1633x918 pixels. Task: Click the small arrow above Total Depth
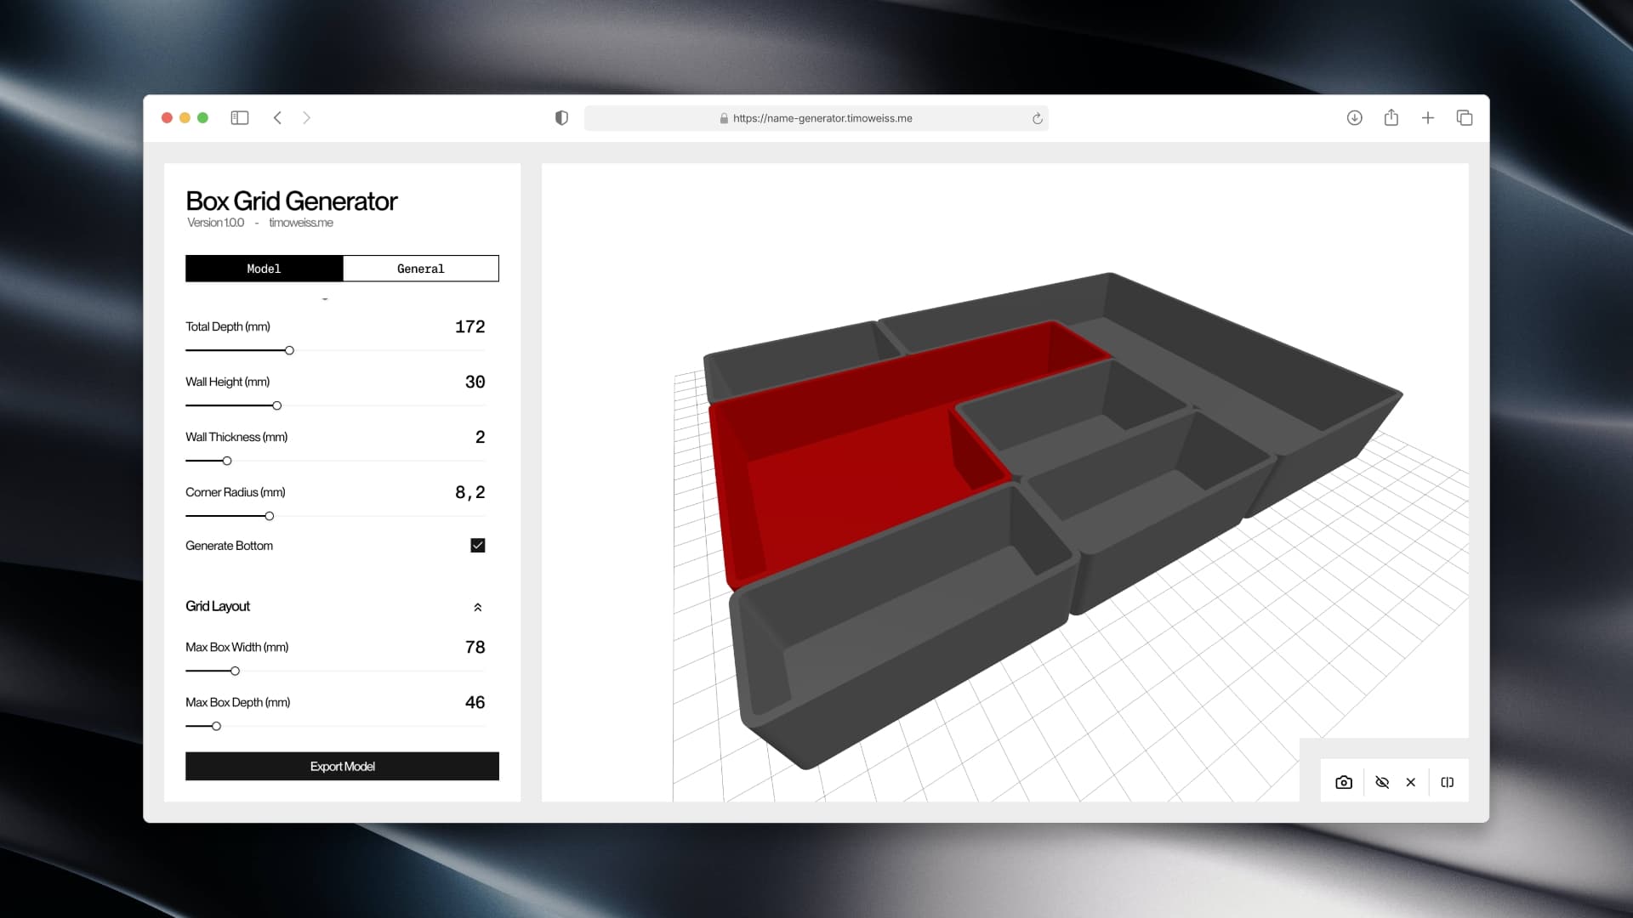click(x=326, y=297)
